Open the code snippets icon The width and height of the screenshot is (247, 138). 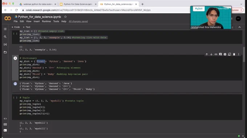[x=5, y=118]
